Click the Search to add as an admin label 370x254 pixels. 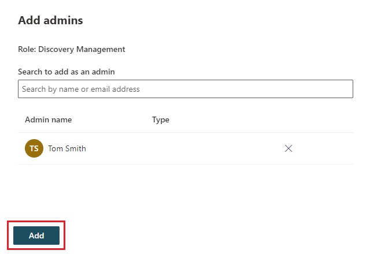pos(66,72)
